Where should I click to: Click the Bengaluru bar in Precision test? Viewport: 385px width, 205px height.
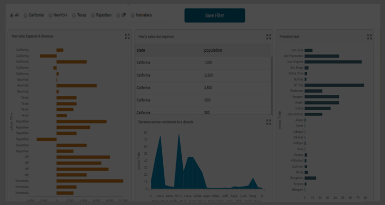(x=311, y=178)
